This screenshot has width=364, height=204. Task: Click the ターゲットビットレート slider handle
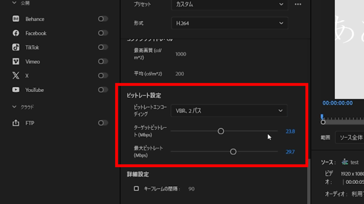(x=221, y=131)
